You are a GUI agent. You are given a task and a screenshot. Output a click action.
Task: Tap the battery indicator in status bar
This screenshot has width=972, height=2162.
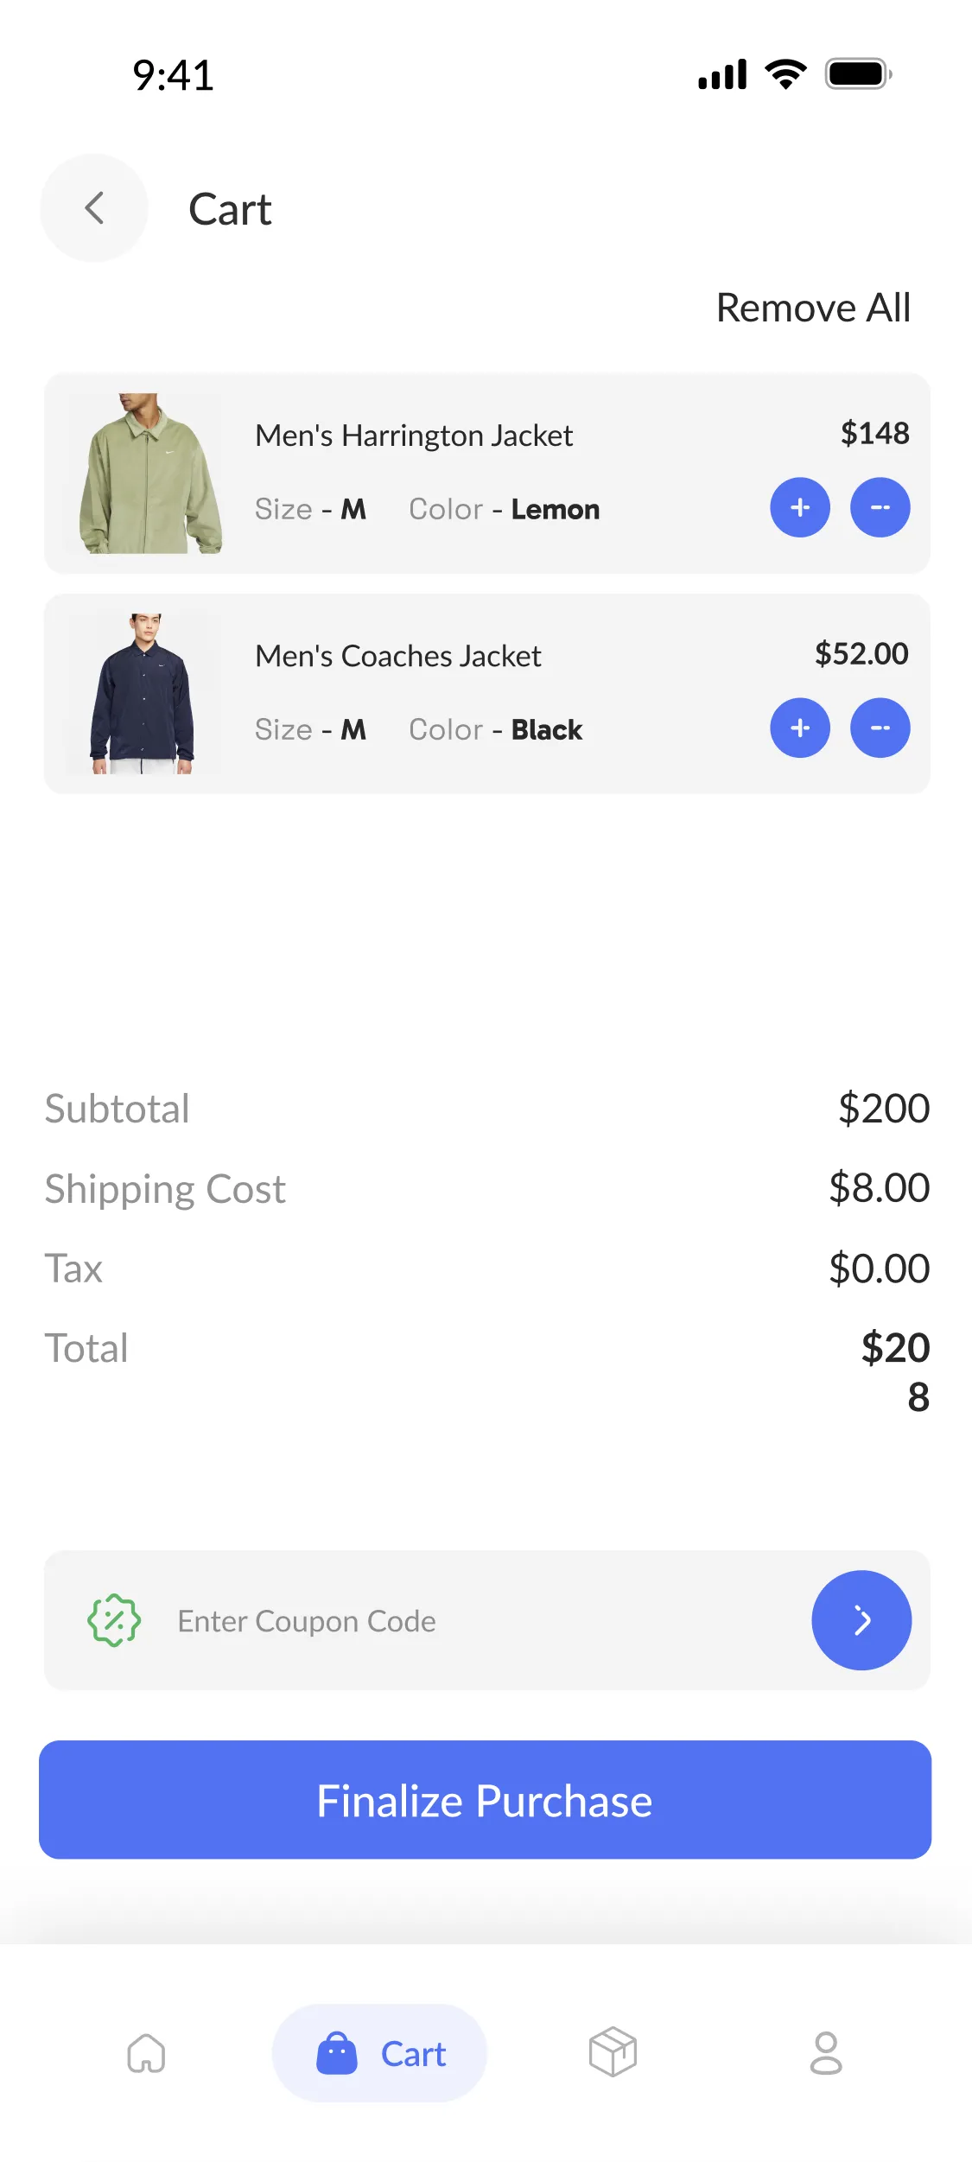[859, 74]
